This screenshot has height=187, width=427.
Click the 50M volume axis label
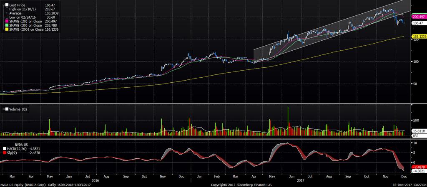417,120
